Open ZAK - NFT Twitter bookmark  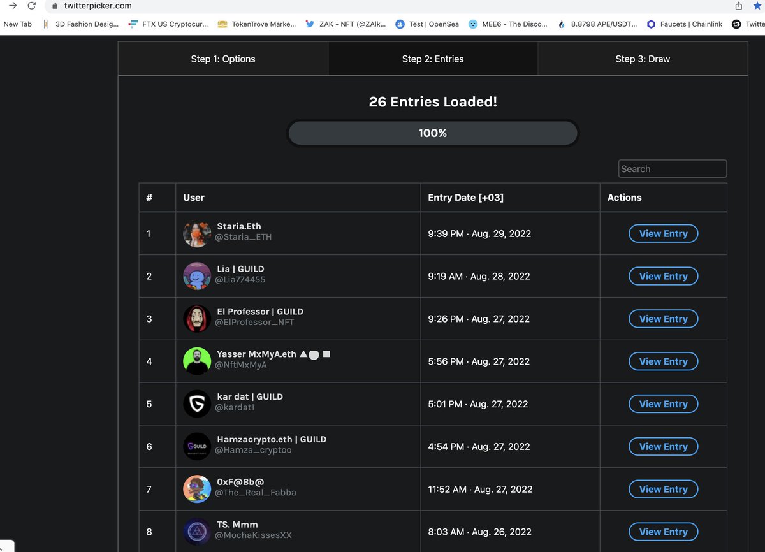pyautogui.click(x=346, y=24)
